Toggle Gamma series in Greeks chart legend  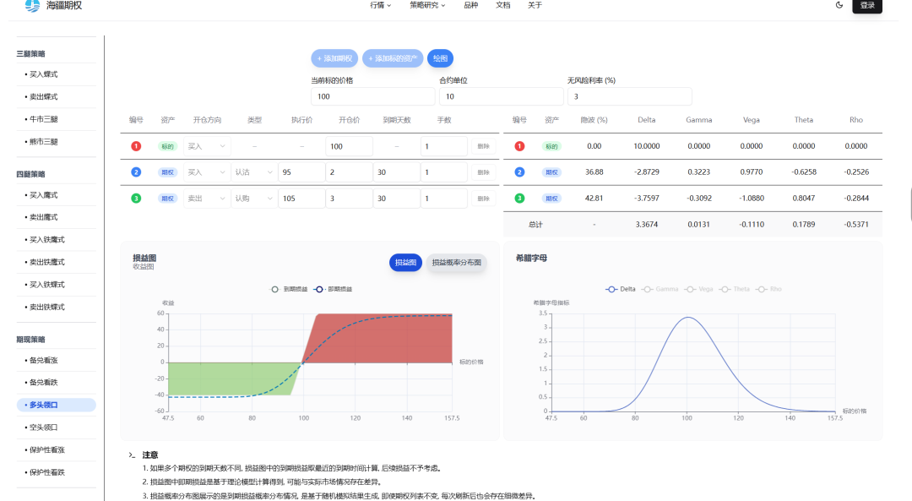click(660, 289)
